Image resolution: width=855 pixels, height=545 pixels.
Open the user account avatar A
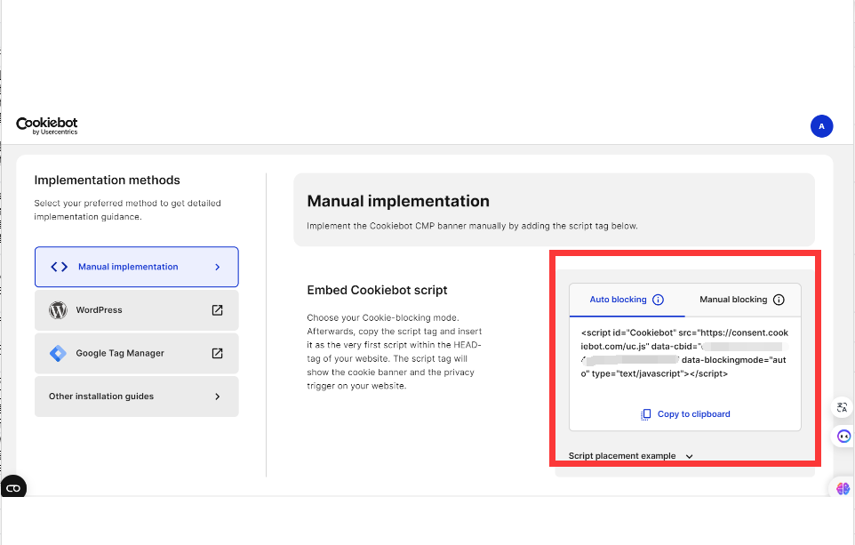pos(821,126)
